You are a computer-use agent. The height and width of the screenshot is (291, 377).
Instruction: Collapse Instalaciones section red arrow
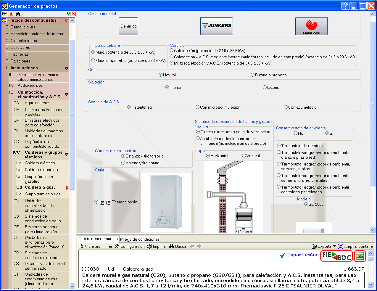[x=67, y=68]
